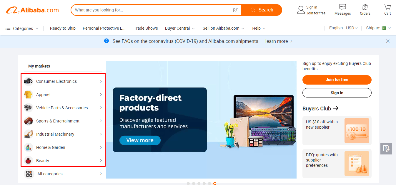Open the English - USD language dropdown
Screen dimensions: 396x185
coord(343,28)
